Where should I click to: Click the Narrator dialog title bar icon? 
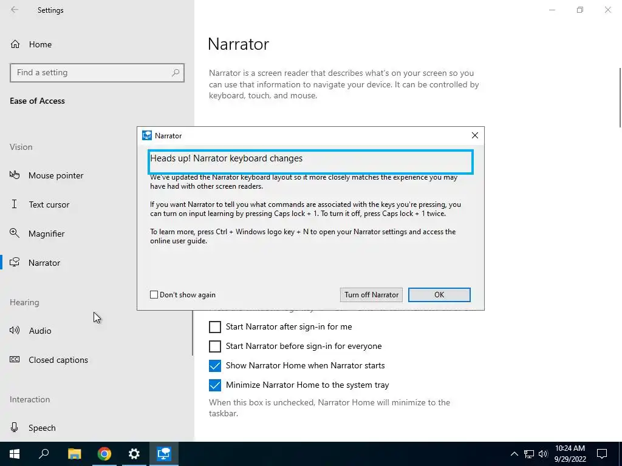click(147, 135)
